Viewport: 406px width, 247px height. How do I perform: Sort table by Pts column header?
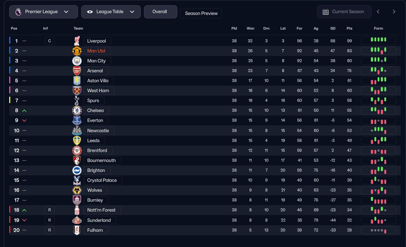[349, 28]
